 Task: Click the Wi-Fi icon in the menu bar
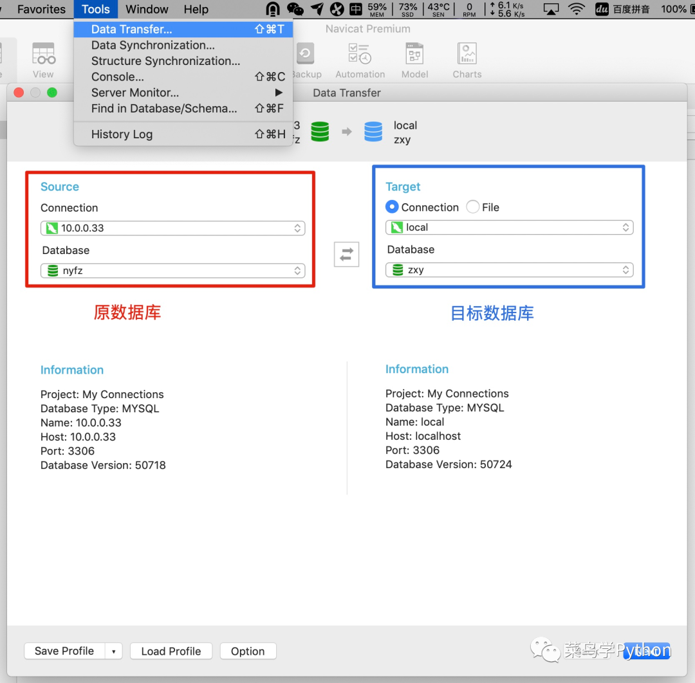(x=576, y=9)
